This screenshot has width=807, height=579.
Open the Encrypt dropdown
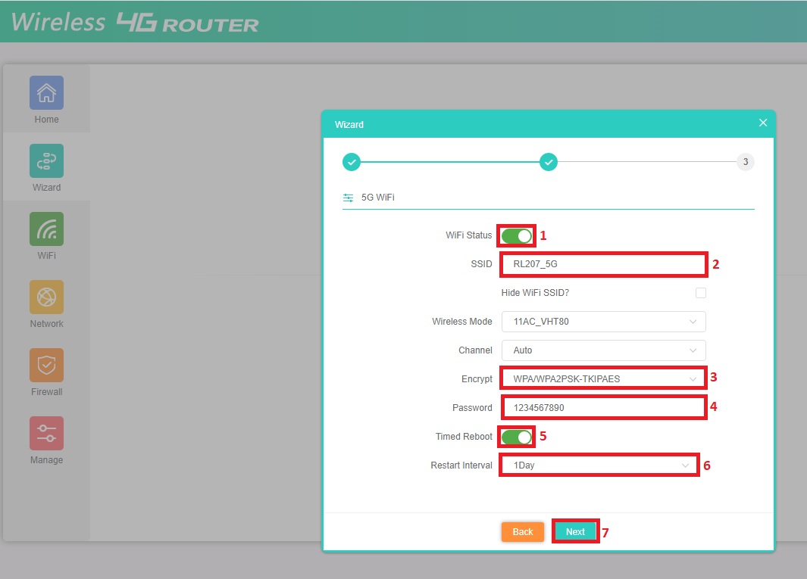click(603, 378)
